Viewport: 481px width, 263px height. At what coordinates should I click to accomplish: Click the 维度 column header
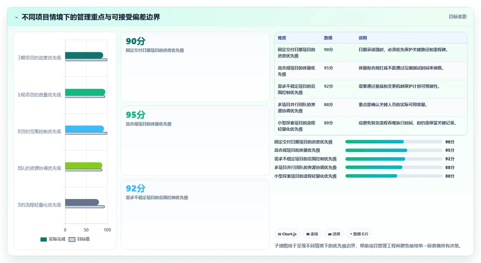282,38
